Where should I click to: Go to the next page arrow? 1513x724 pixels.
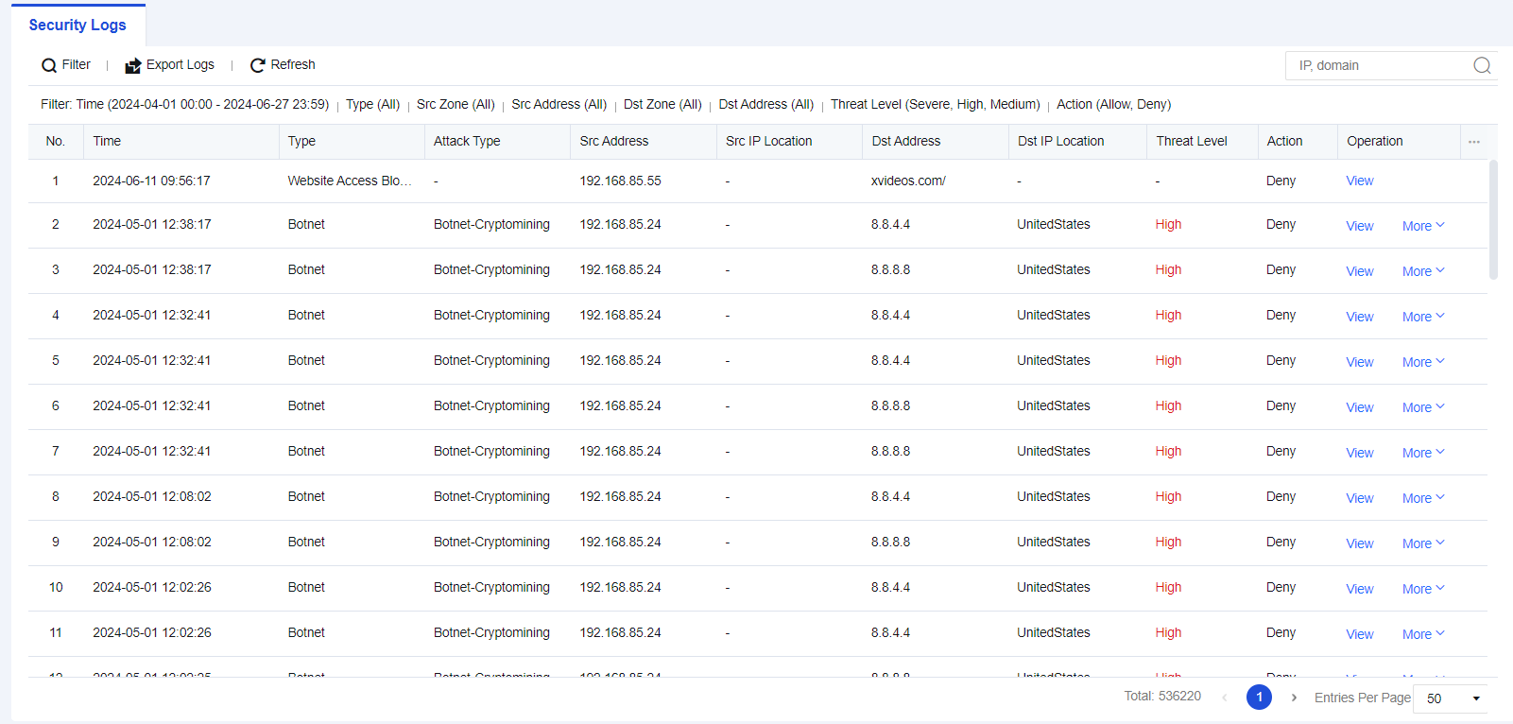[x=1294, y=698]
